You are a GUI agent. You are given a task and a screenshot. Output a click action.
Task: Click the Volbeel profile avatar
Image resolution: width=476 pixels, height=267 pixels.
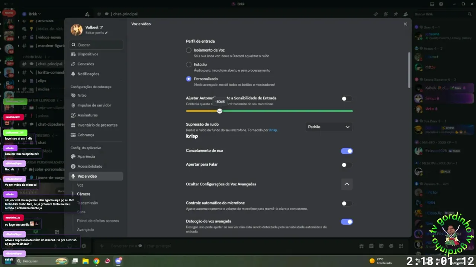77,30
